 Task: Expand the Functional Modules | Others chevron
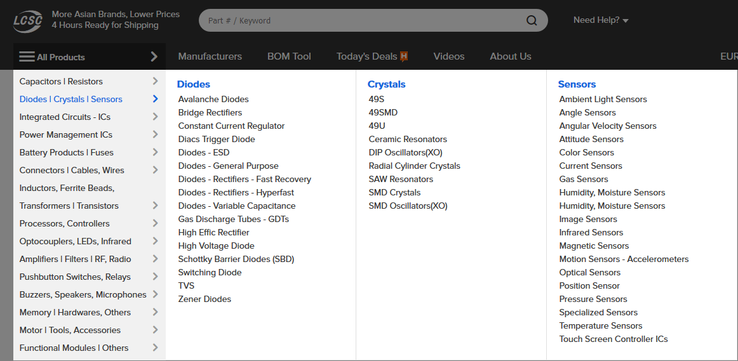point(155,348)
